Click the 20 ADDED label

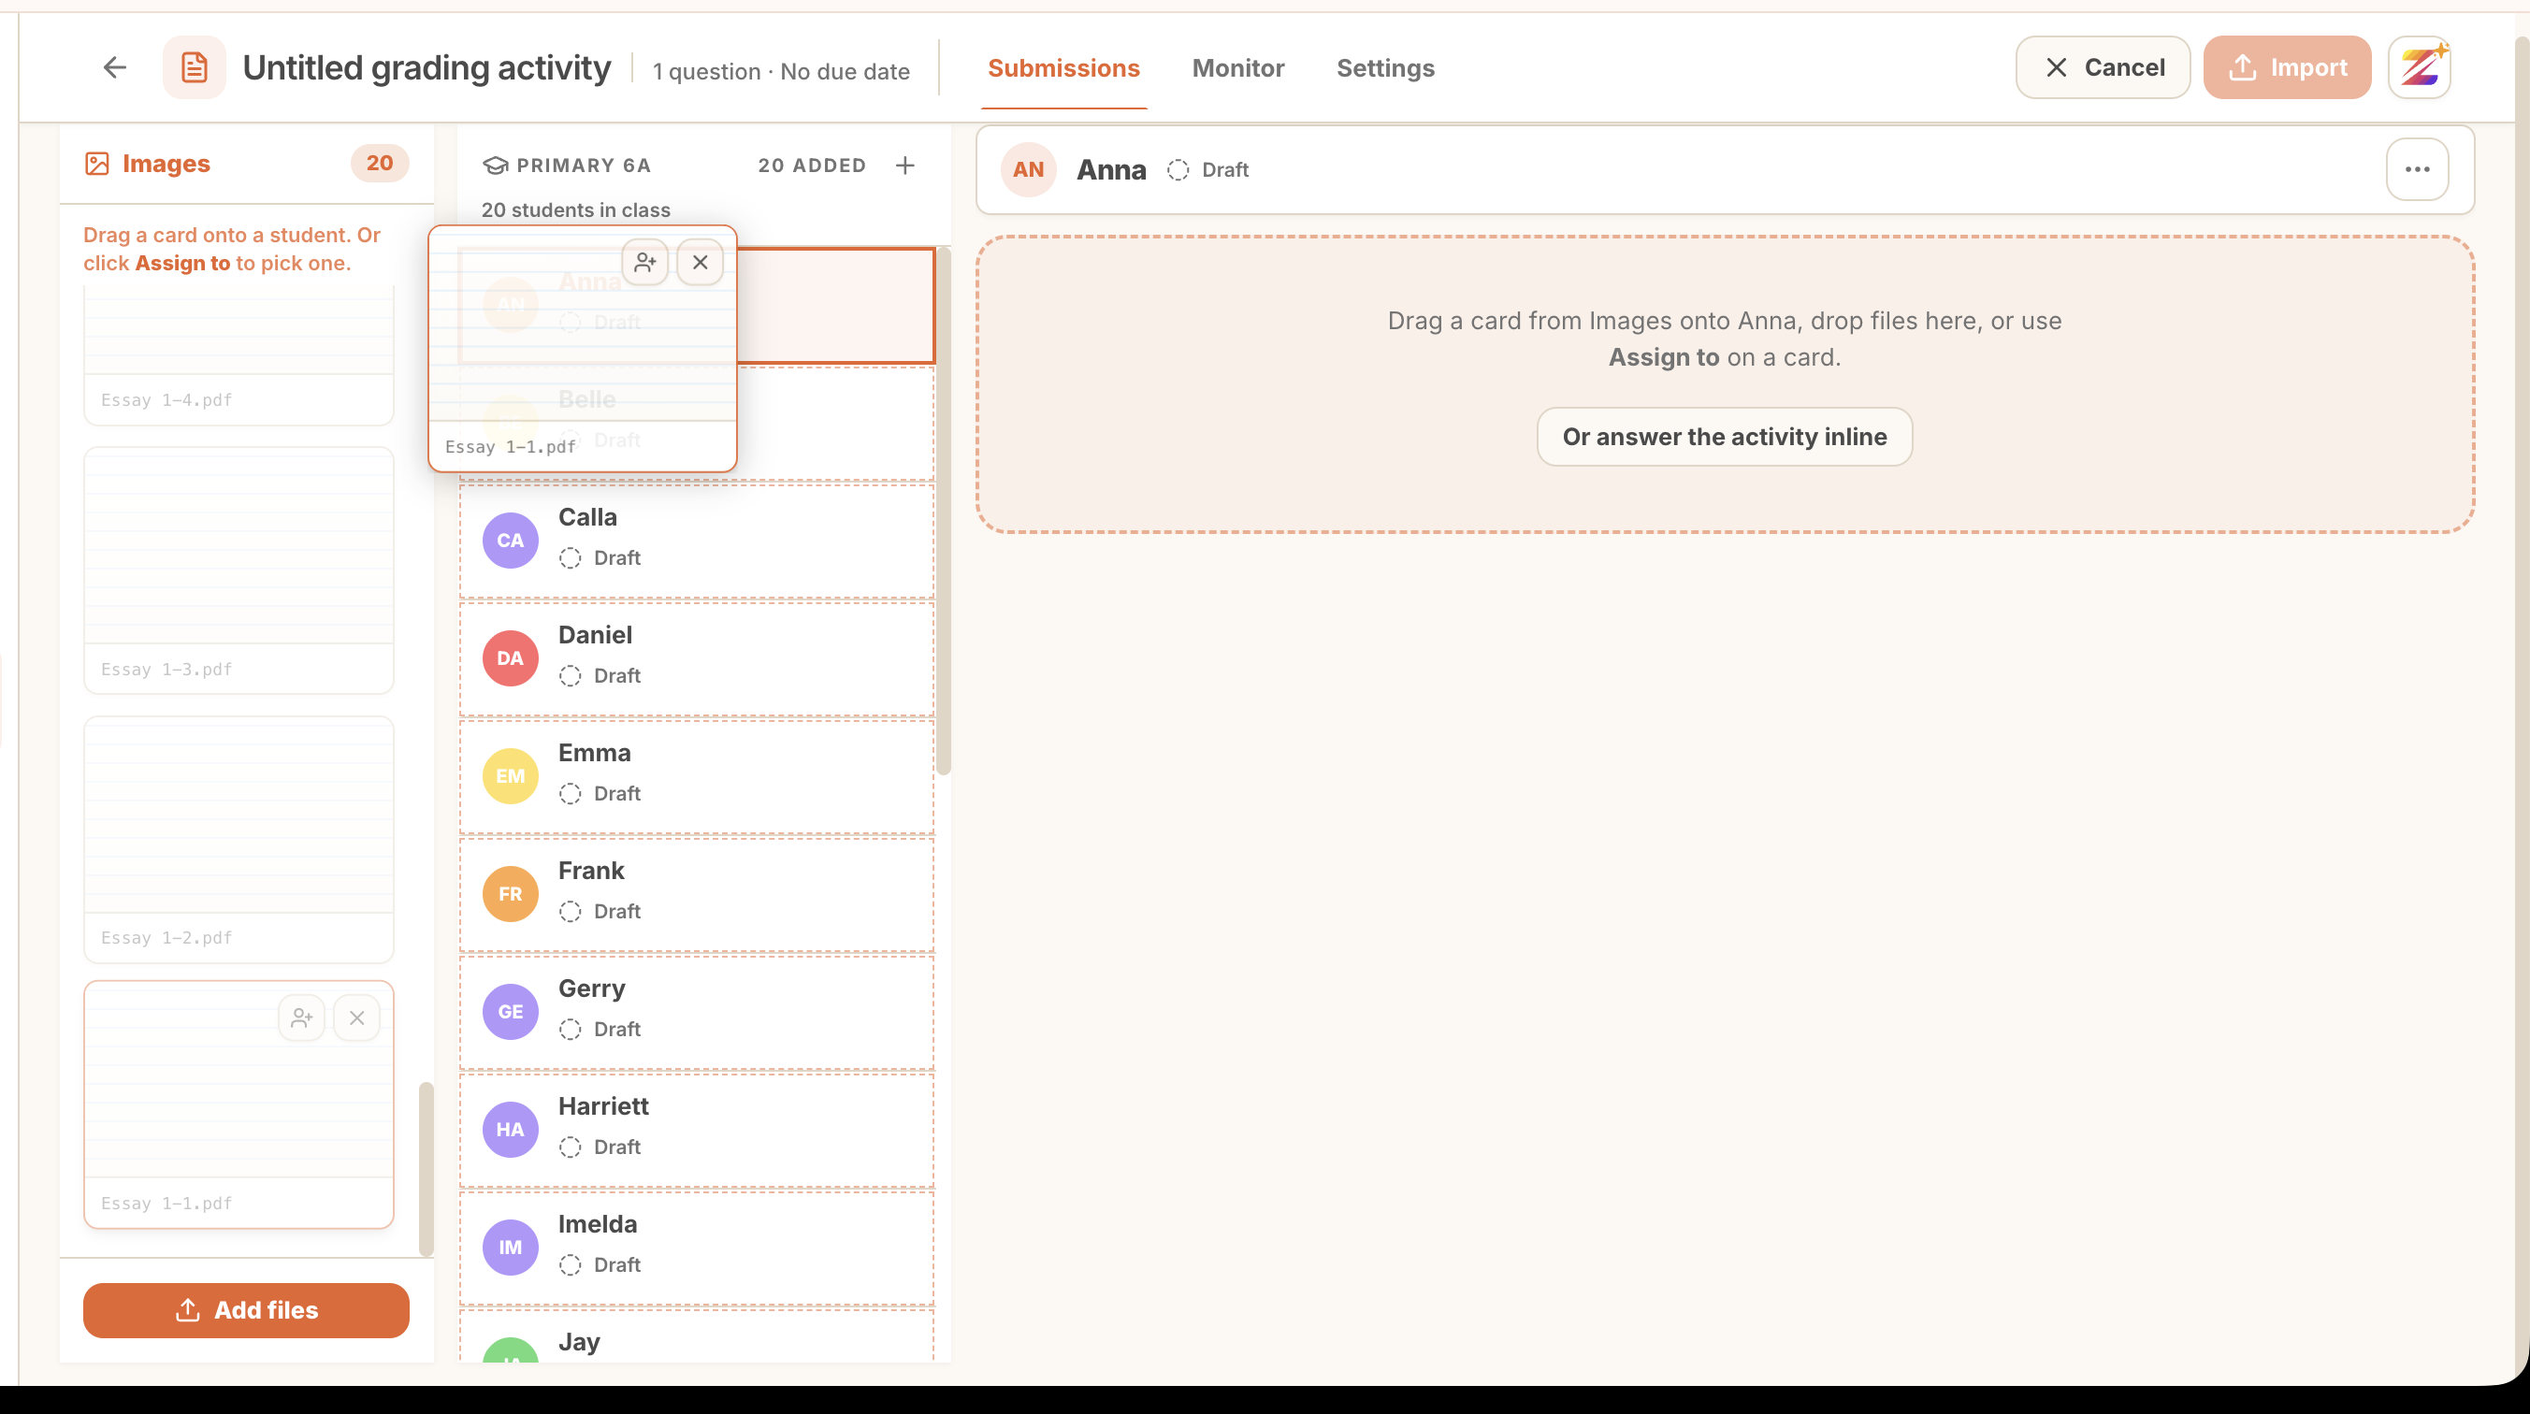pyautogui.click(x=812, y=165)
